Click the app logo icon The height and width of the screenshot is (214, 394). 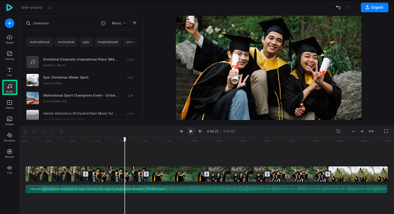(x=9, y=7)
